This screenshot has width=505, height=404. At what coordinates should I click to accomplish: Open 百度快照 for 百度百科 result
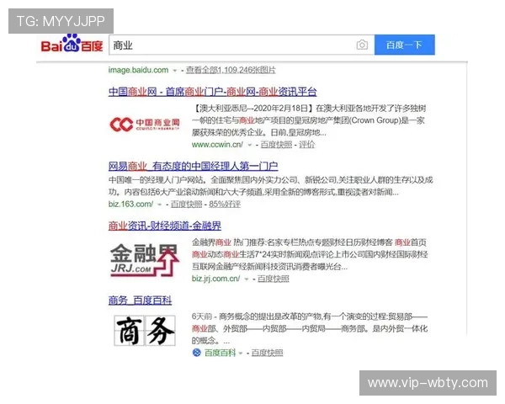tap(267, 353)
